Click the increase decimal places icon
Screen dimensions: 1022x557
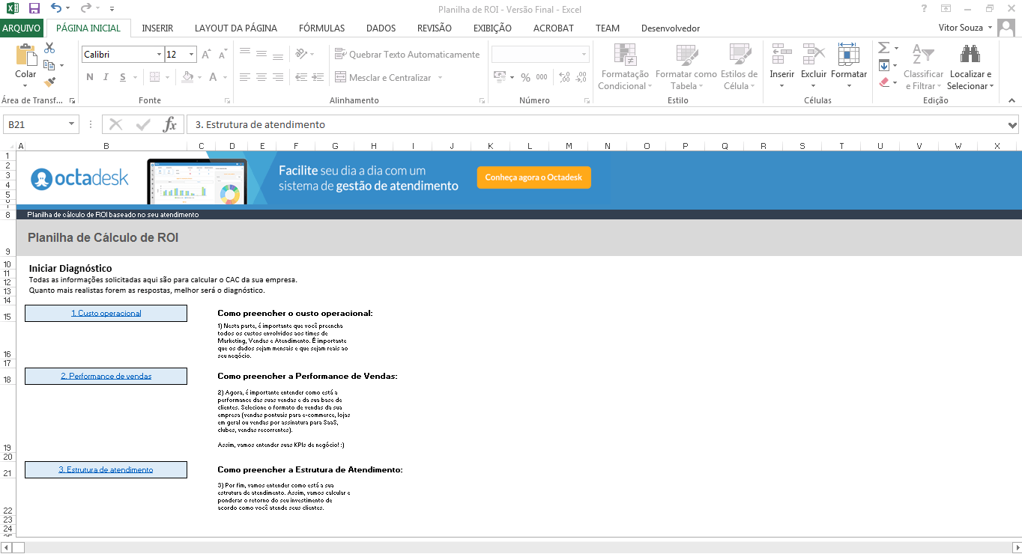point(564,77)
